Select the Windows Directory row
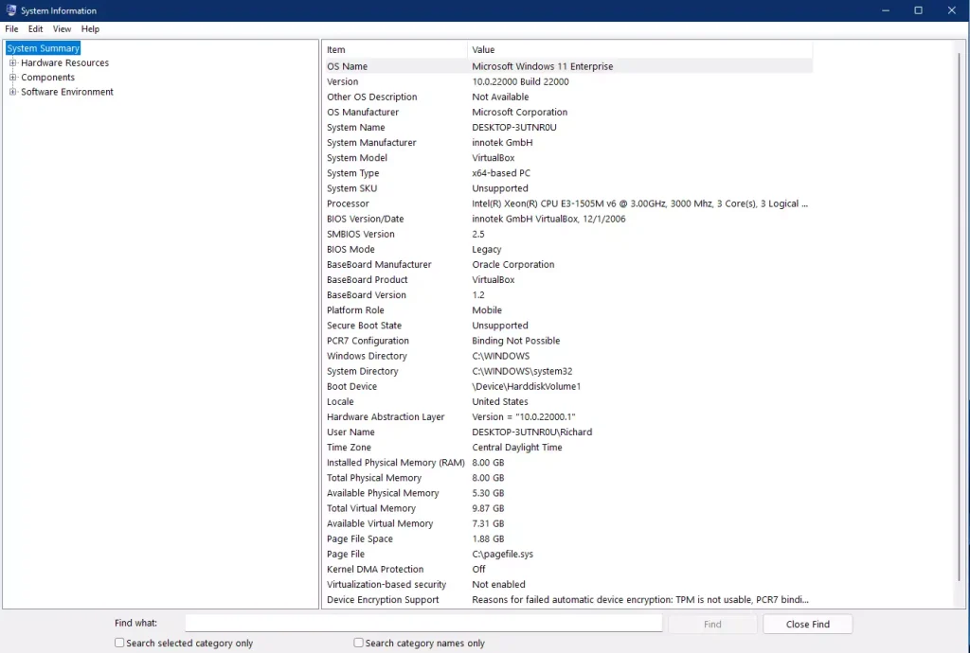The height and width of the screenshot is (653, 970). pyautogui.click(x=568, y=356)
